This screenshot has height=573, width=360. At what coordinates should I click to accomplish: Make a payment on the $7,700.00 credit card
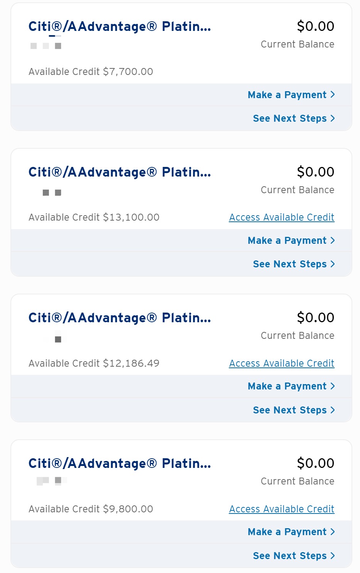pos(291,95)
